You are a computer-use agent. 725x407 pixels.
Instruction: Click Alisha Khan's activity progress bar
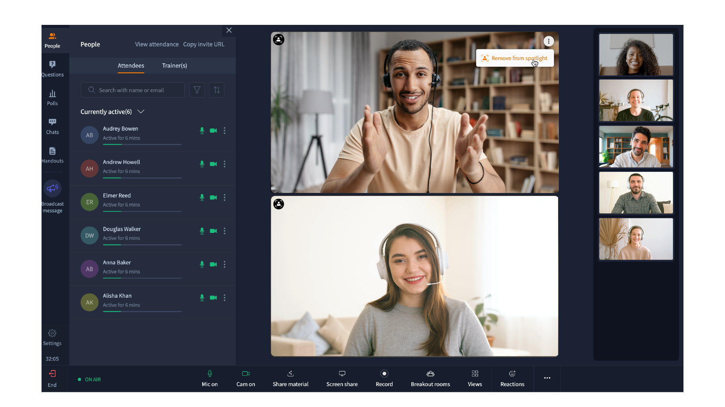click(142, 311)
